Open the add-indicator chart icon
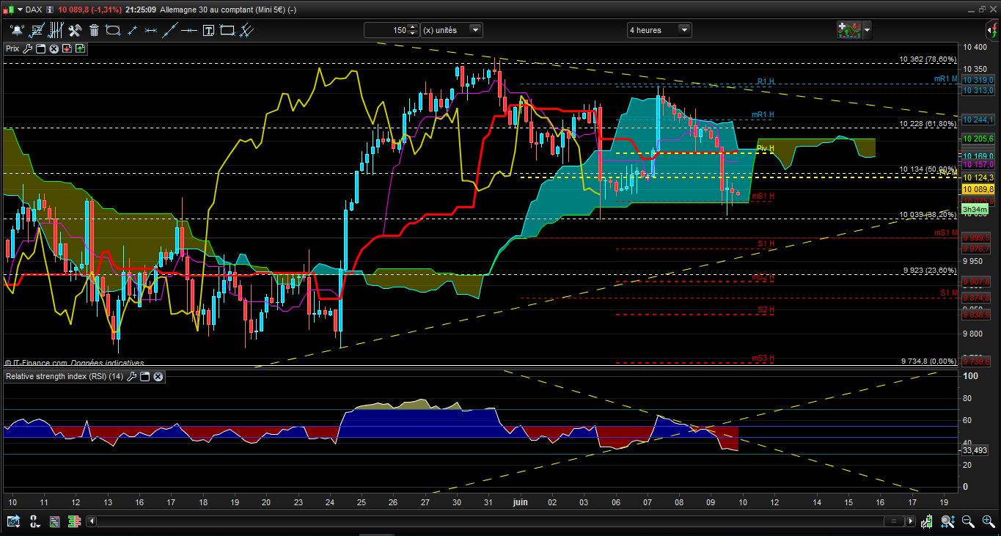The height and width of the screenshot is (536, 1001). click(x=849, y=30)
